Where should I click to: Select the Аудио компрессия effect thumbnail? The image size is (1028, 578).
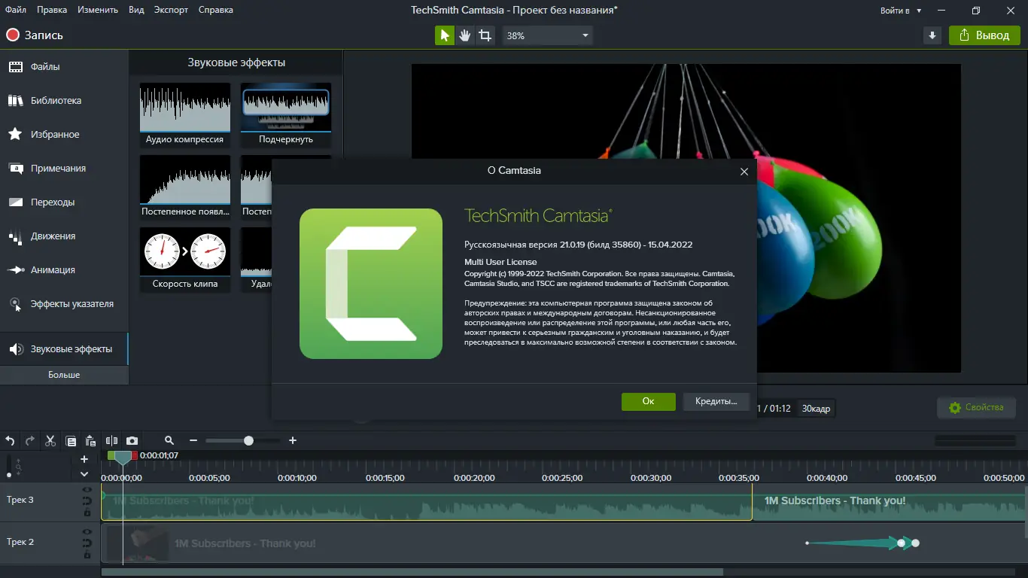pos(185,108)
